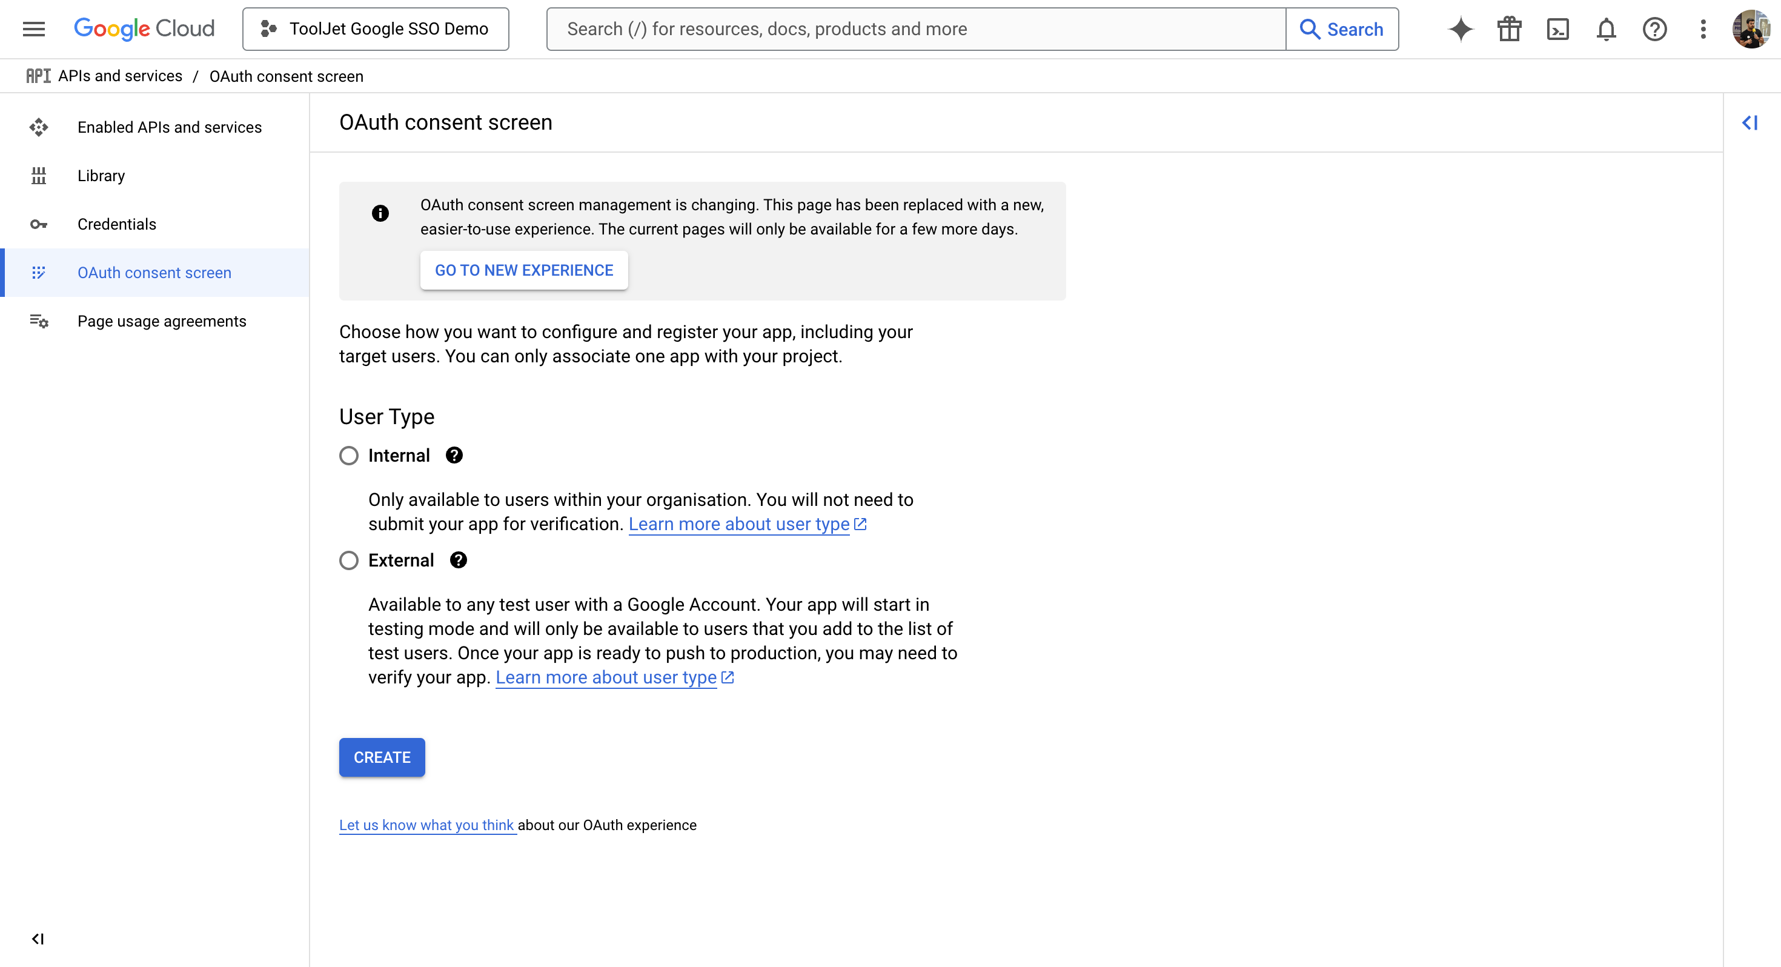Open Gemini AI assistant sparkle icon
Viewport: 1781px width, 967px height.
(x=1460, y=29)
